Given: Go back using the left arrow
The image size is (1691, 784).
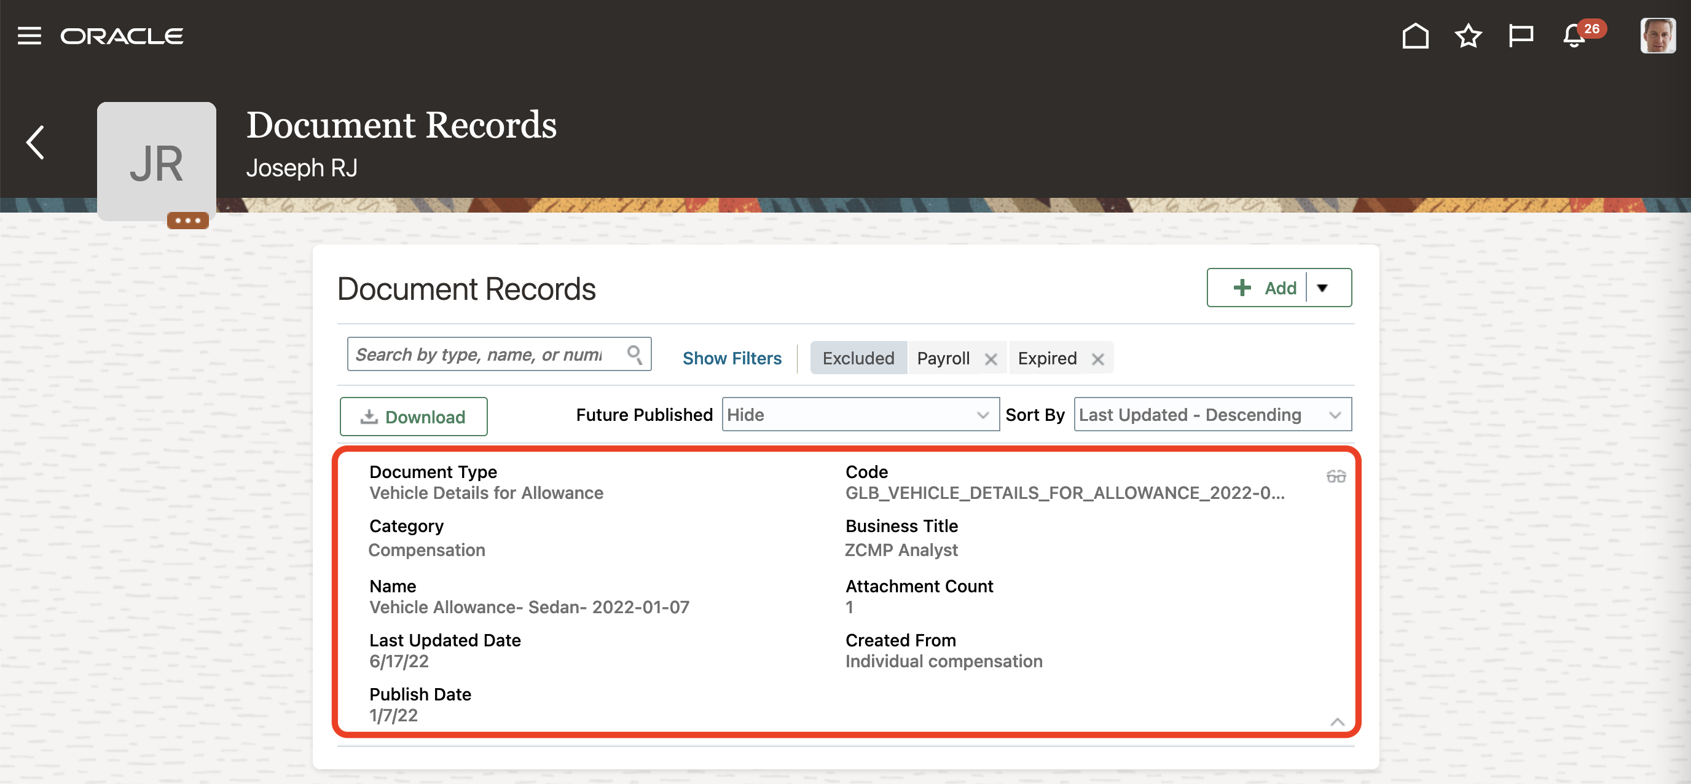Looking at the screenshot, I should point(36,143).
